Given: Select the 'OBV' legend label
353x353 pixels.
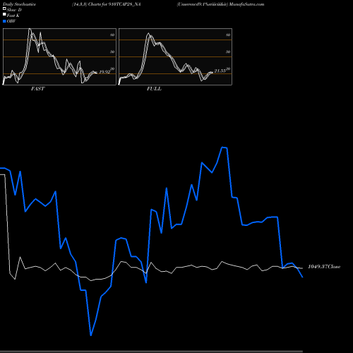Looking at the screenshot, I should coord(11,21).
